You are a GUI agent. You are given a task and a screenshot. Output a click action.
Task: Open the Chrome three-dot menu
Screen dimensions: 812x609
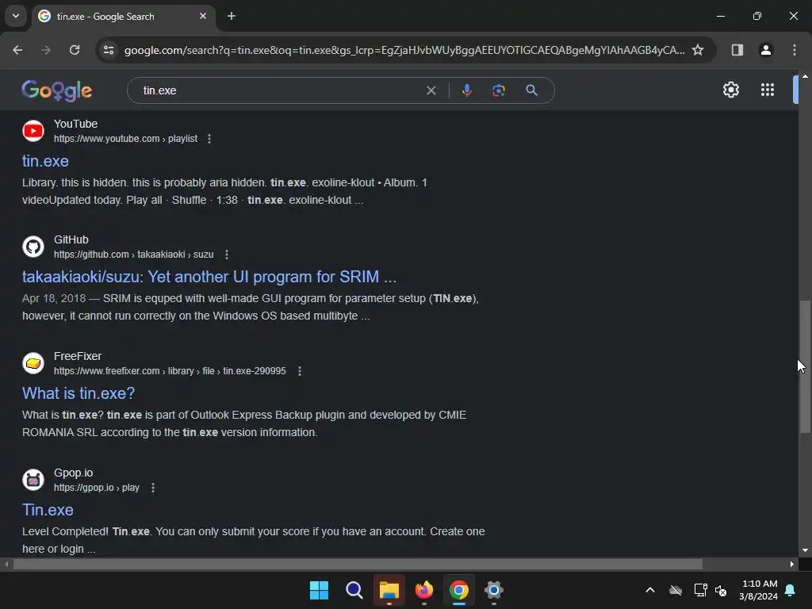794,50
